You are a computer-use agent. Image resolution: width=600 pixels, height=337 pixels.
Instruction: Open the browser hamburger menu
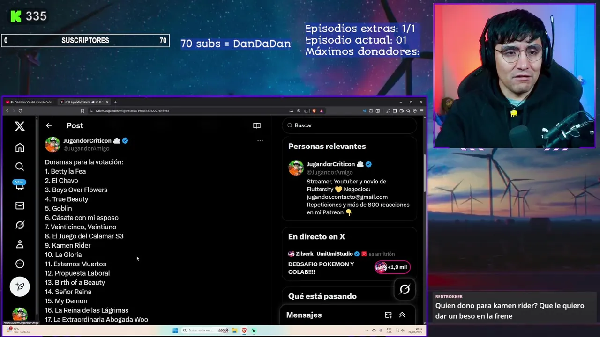coord(421,111)
